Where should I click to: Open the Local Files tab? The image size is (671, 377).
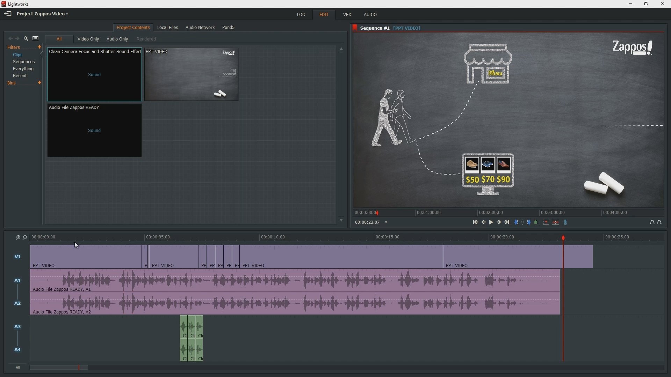pos(168,28)
